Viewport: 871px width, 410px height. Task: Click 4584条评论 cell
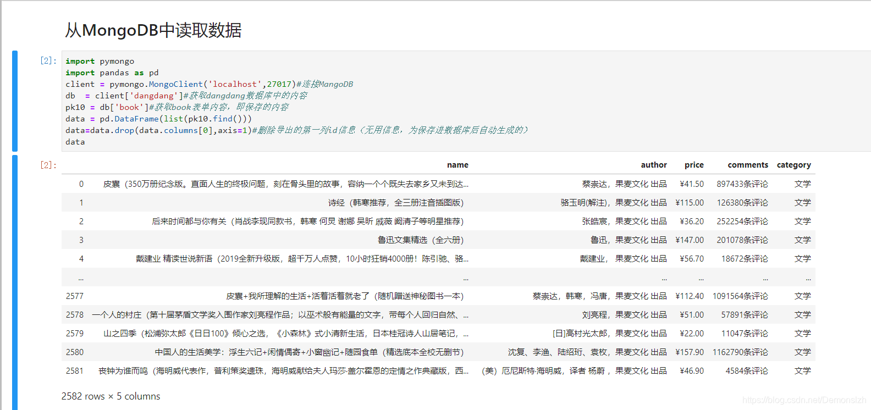click(x=747, y=371)
